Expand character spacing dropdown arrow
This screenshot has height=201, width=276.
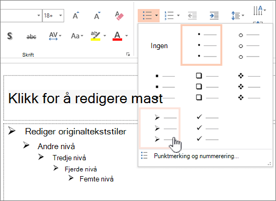coord(60,36)
